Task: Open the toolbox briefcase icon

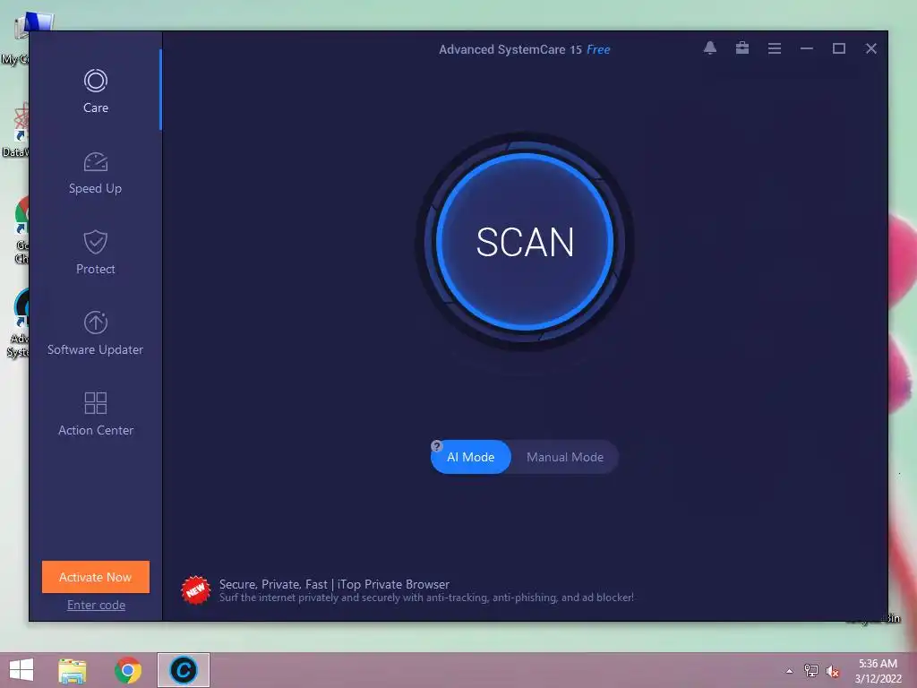Action: click(x=742, y=48)
